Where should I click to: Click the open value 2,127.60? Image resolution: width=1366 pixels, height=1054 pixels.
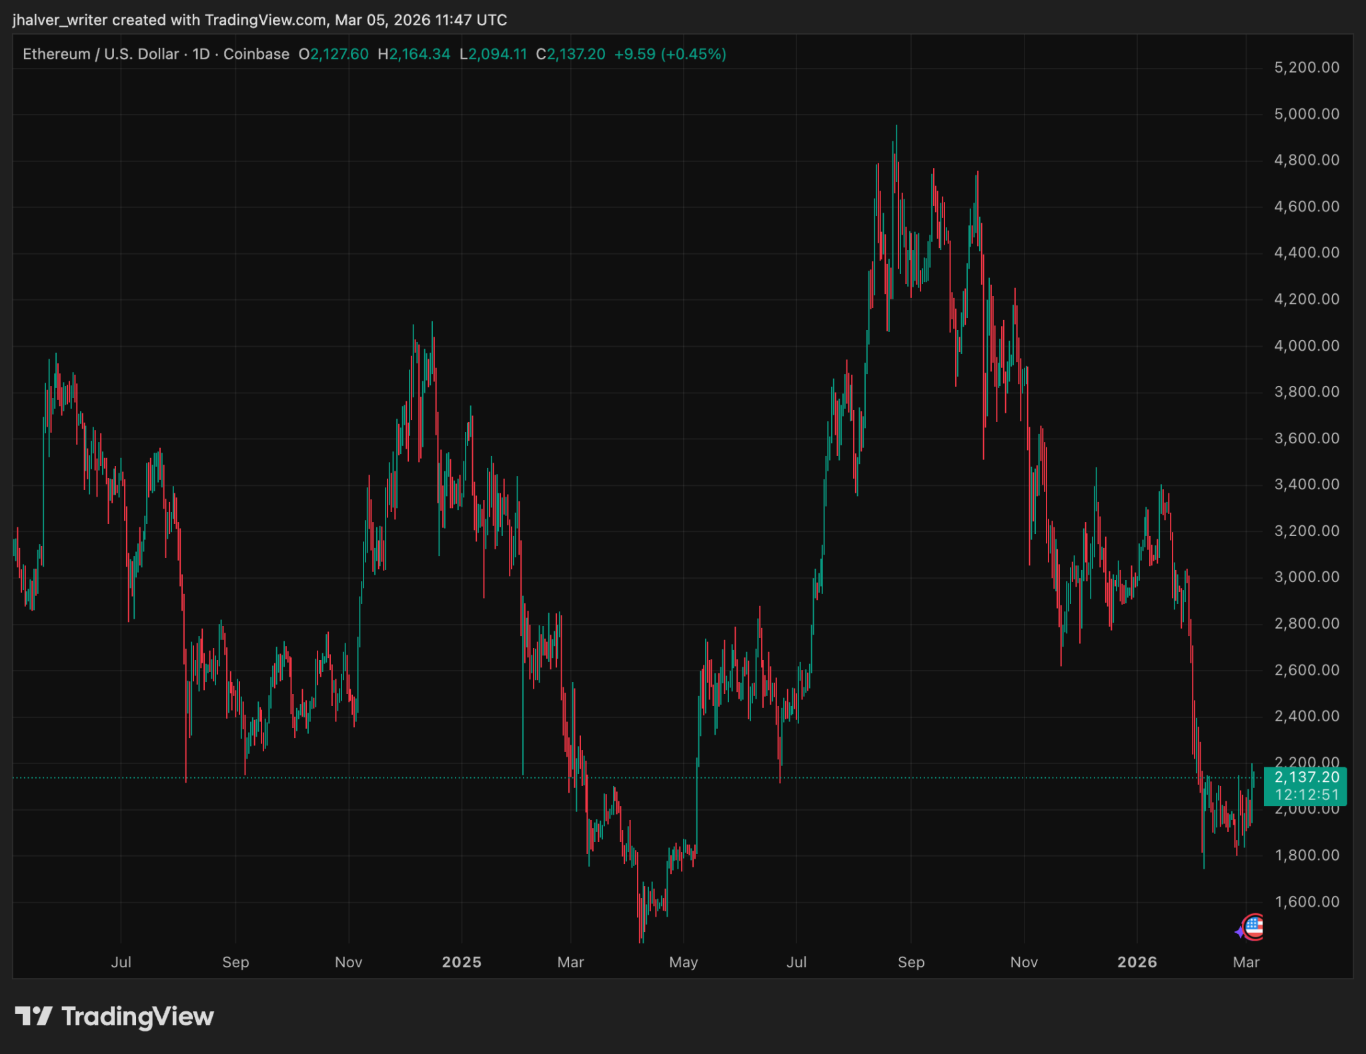point(339,54)
